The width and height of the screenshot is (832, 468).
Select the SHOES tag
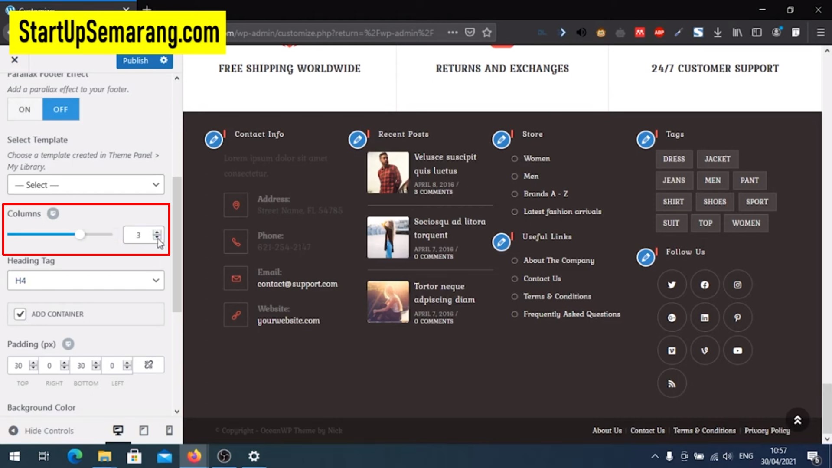click(715, 202)
